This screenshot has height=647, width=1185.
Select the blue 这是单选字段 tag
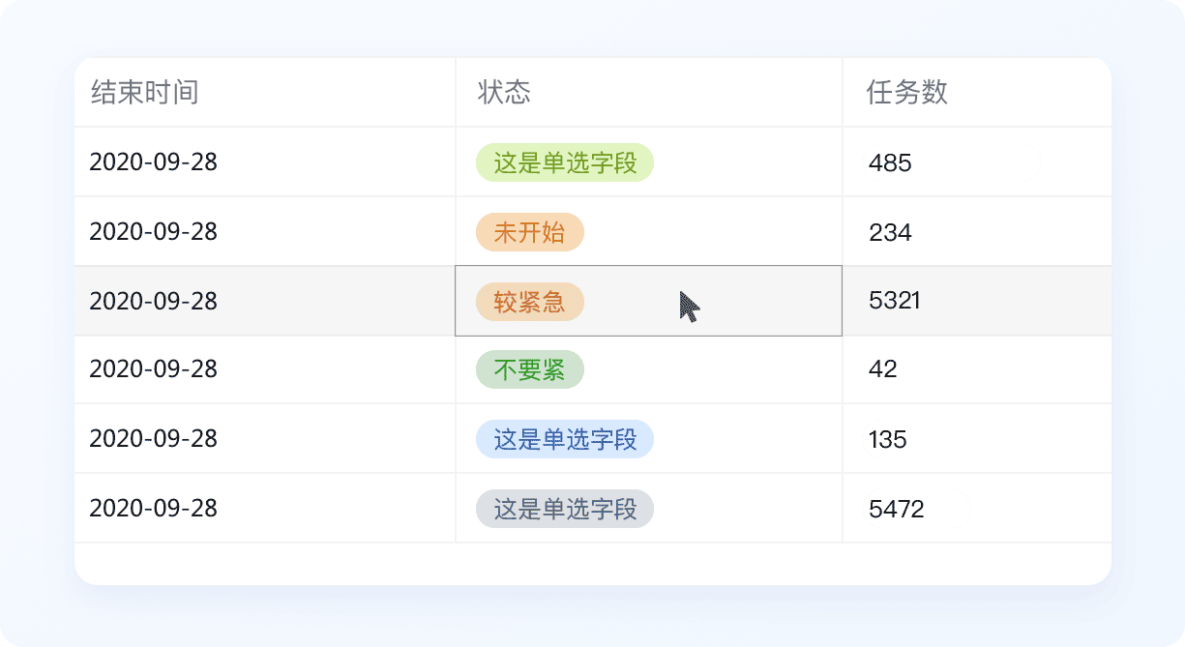[x=565, y=439]
